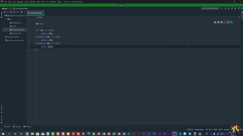243x136 pixels.
Task: Open in Internet Explorer browser preview icon
Action: pos(228,22)
